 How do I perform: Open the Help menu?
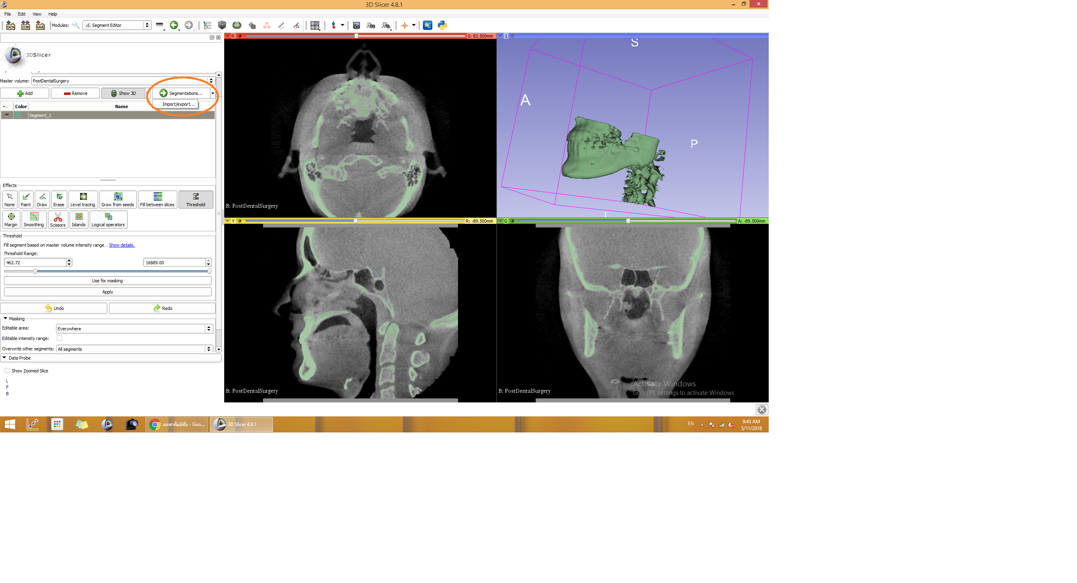click(x=53, y=14)
